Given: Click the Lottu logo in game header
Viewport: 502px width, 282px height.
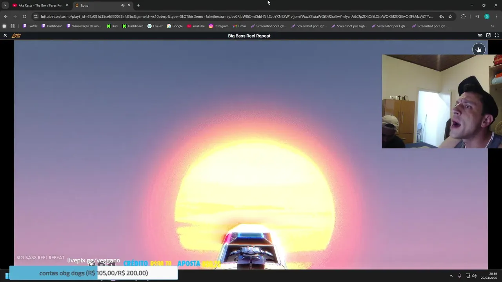Looking at the screenshot, I should tap(16, 36).
